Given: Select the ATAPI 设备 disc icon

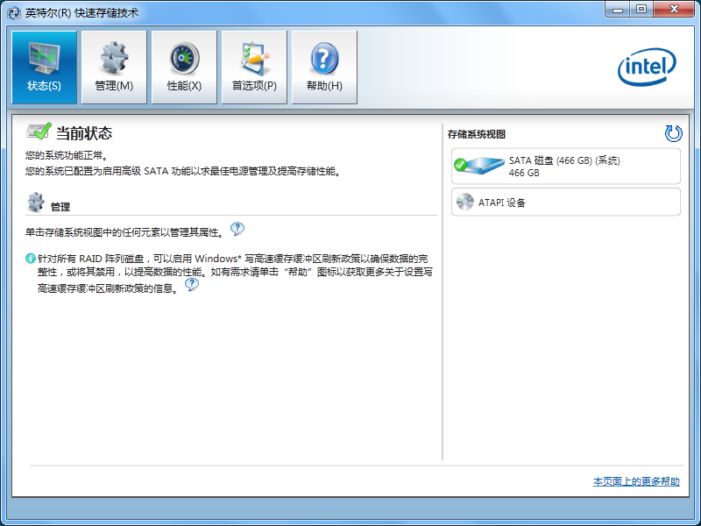Looking at the screenshot, I should [x=465, y=203].
